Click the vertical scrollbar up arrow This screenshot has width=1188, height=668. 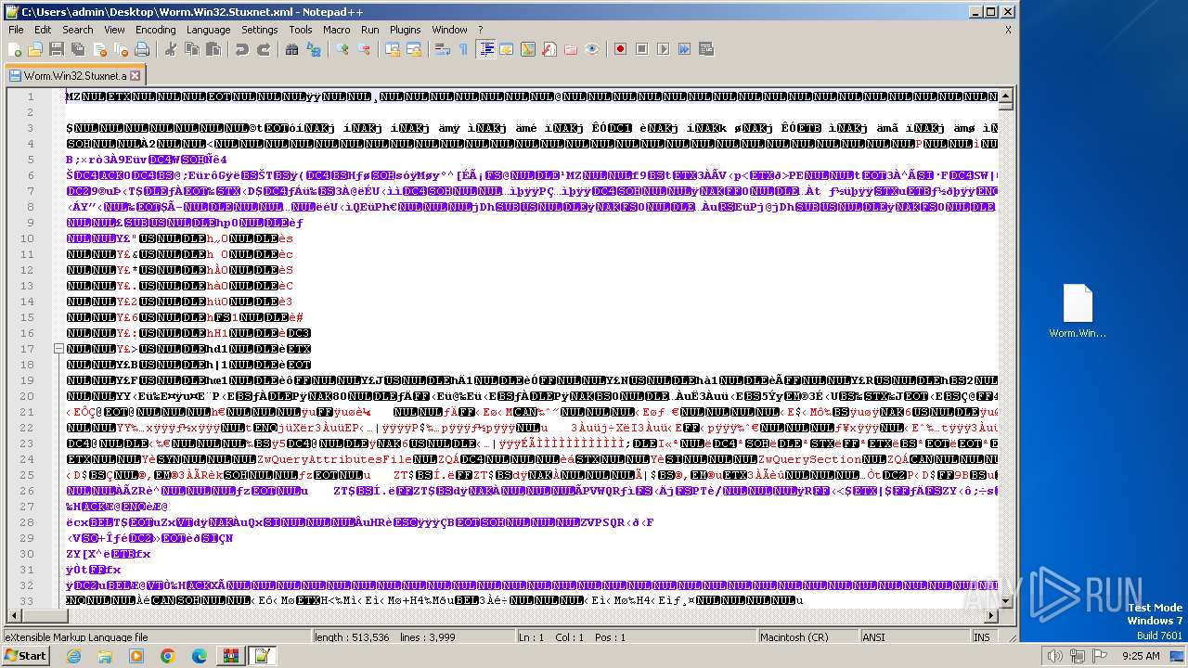pos(1006,96)
